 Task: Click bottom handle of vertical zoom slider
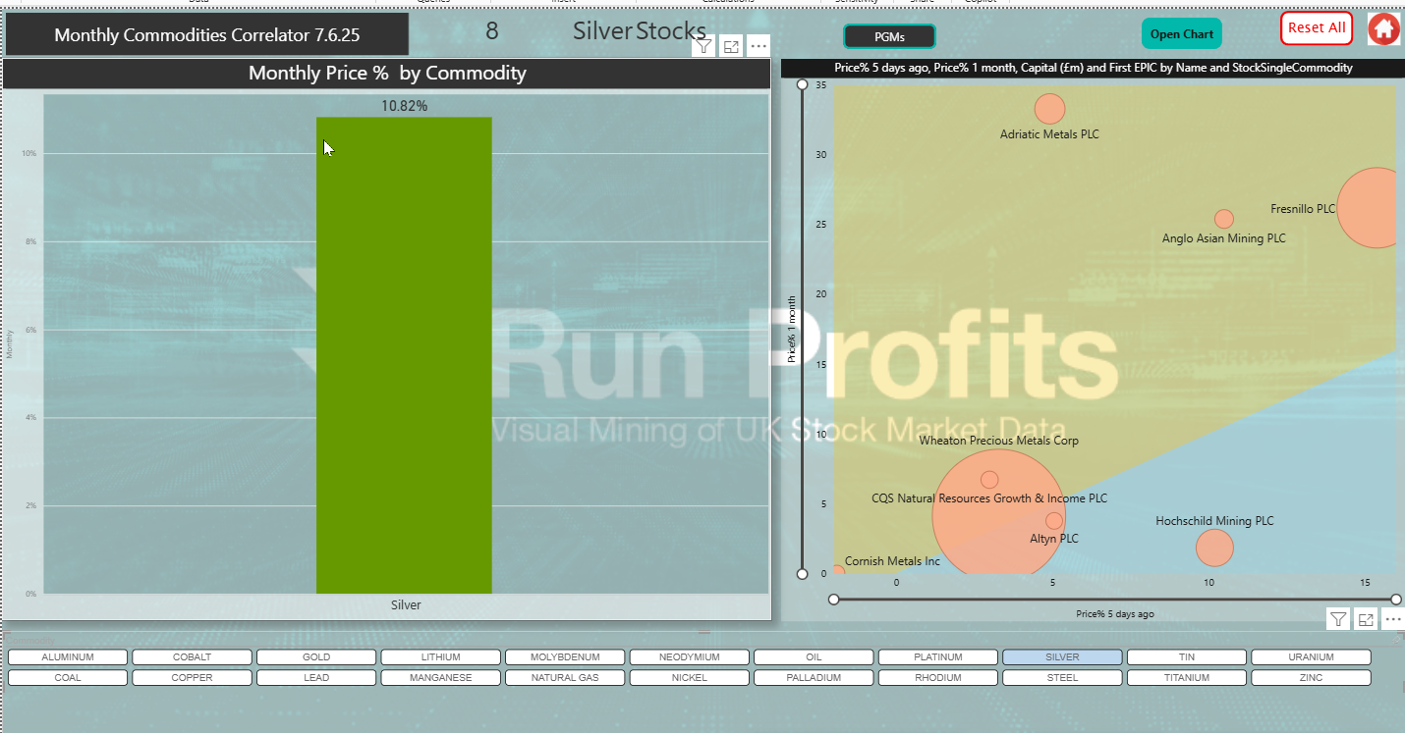point(803,574)
